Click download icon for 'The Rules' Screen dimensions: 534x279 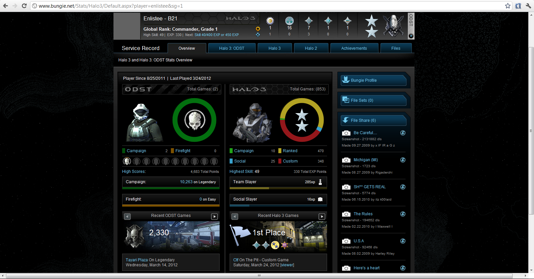[403, 214]
